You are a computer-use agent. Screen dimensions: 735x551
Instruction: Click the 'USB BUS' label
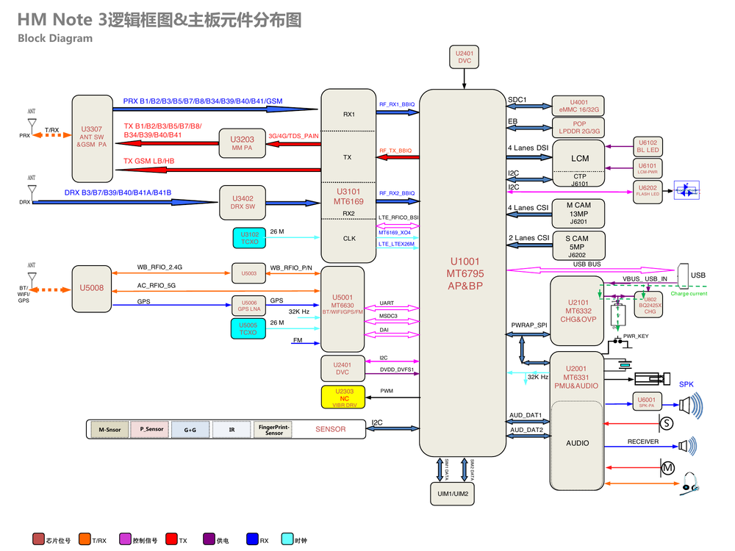pos(587,264)
